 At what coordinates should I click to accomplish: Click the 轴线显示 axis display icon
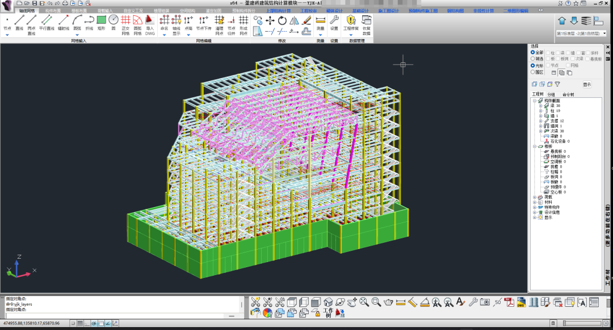click(x=177, y=25)
